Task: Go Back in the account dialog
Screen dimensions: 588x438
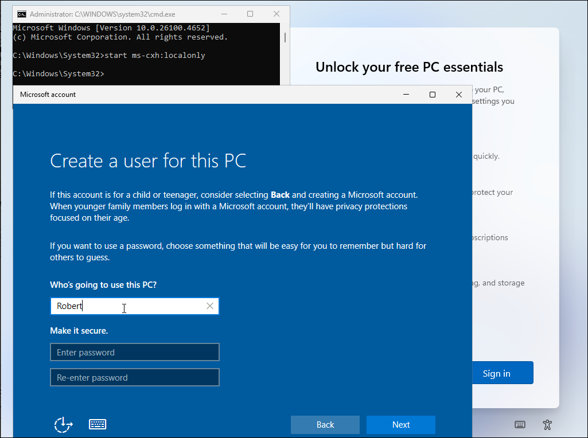Action: tap(325, 424)
